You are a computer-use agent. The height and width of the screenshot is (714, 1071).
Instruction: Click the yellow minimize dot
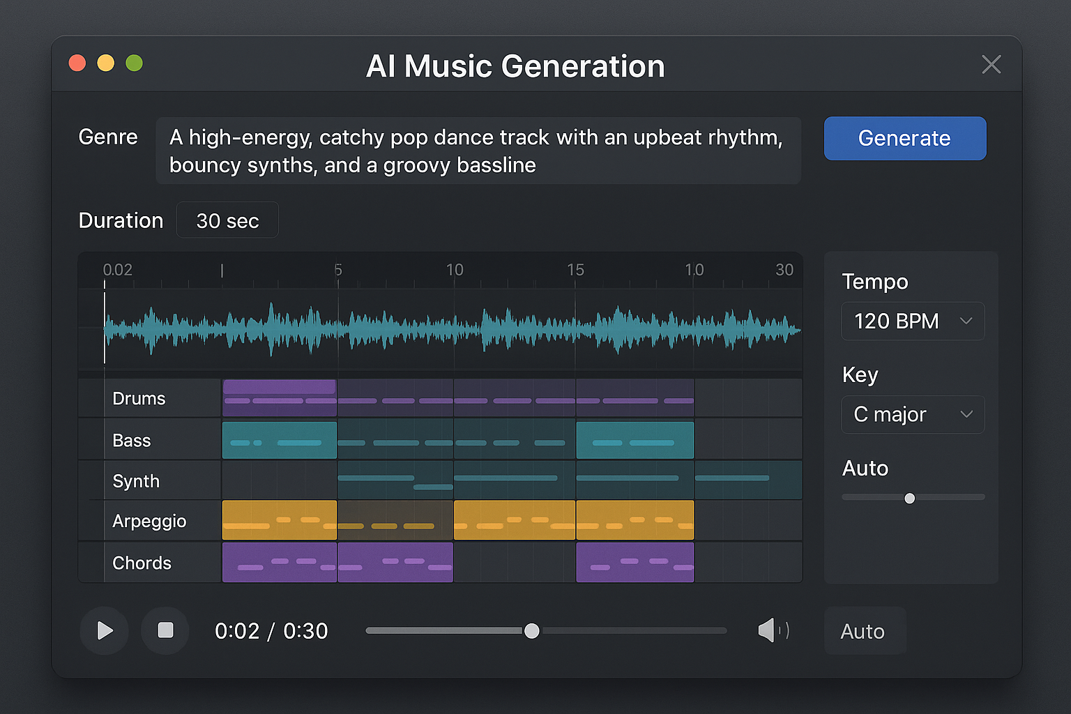(x=106, y=63)
